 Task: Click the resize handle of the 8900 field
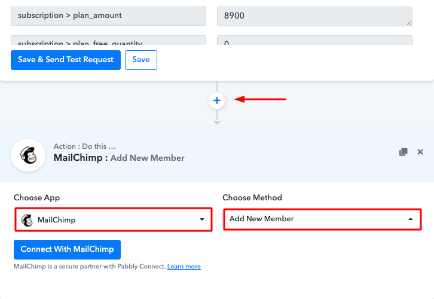point(409,23)
